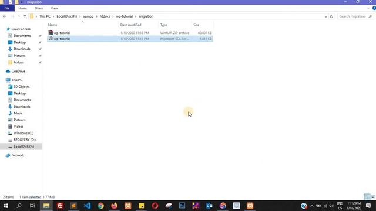Image resolution: width=376 pixels, height=211 pixels.
Task: Click 'Local Disk (F:)' breadcrumb segment
Action: 66,16
